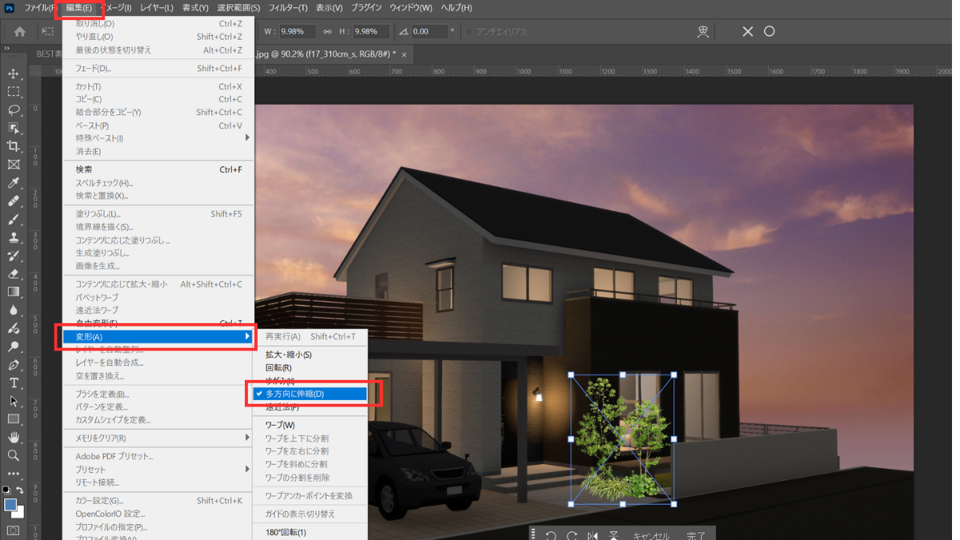Choose ワープ(W) from transform submenu

[280, 426]
